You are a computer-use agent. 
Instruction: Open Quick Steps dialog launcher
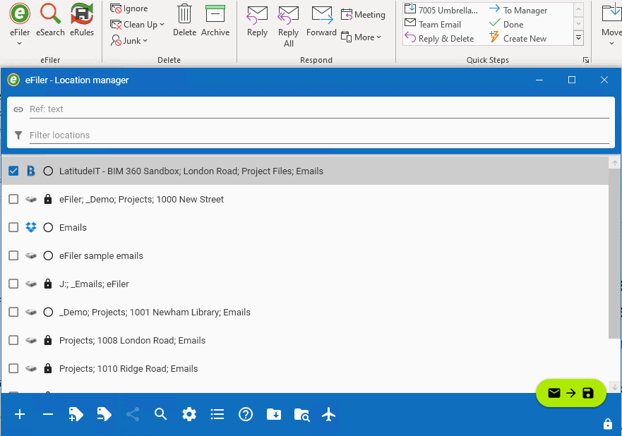point(585,60)
